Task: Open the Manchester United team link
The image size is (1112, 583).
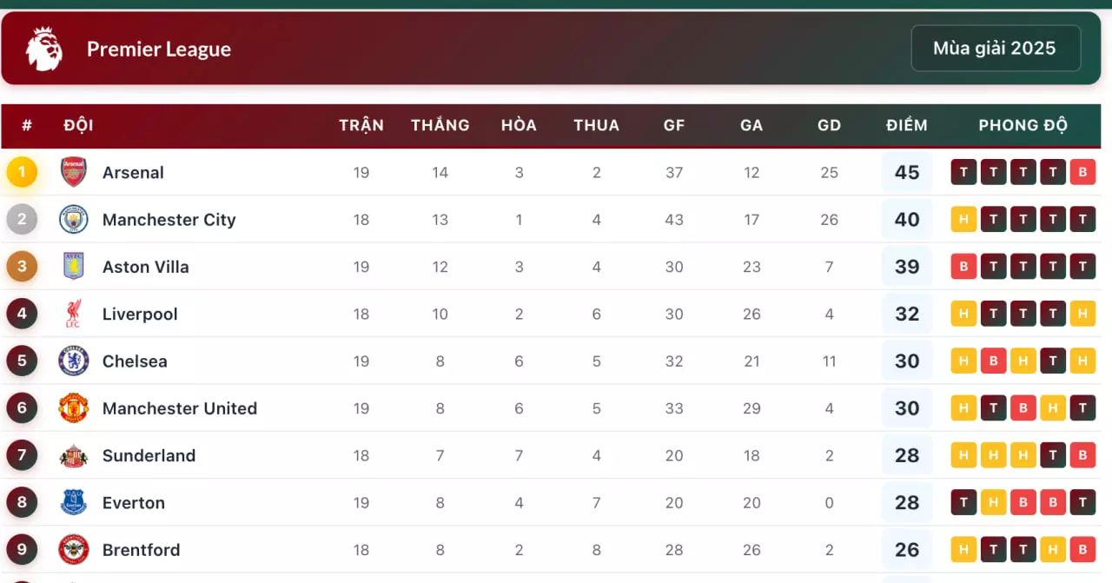Action: (x=179, y=408)
